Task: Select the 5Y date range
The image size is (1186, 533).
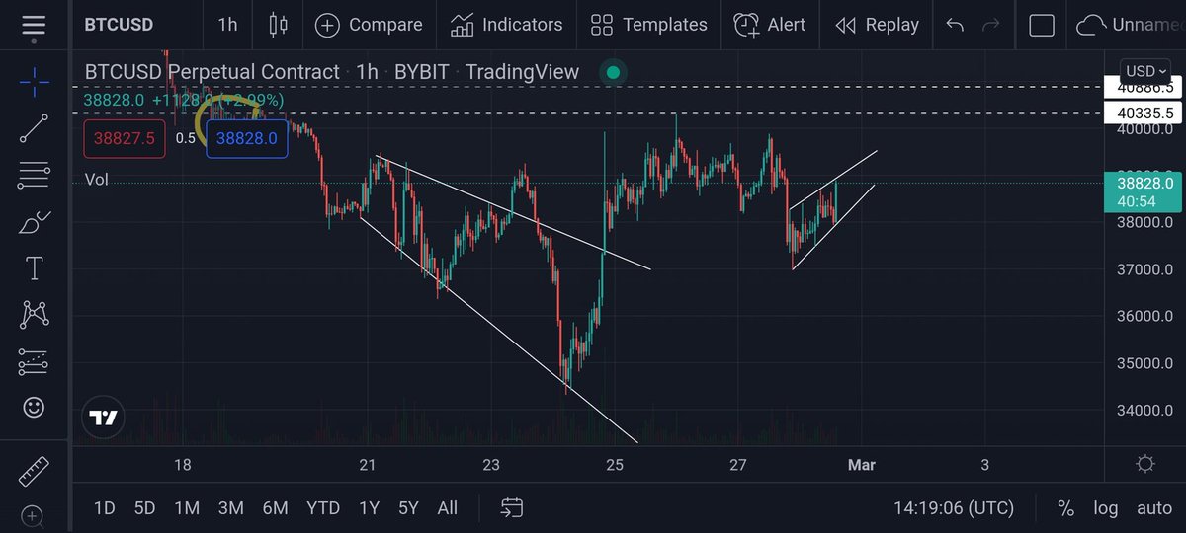Action: pos(408,508)
